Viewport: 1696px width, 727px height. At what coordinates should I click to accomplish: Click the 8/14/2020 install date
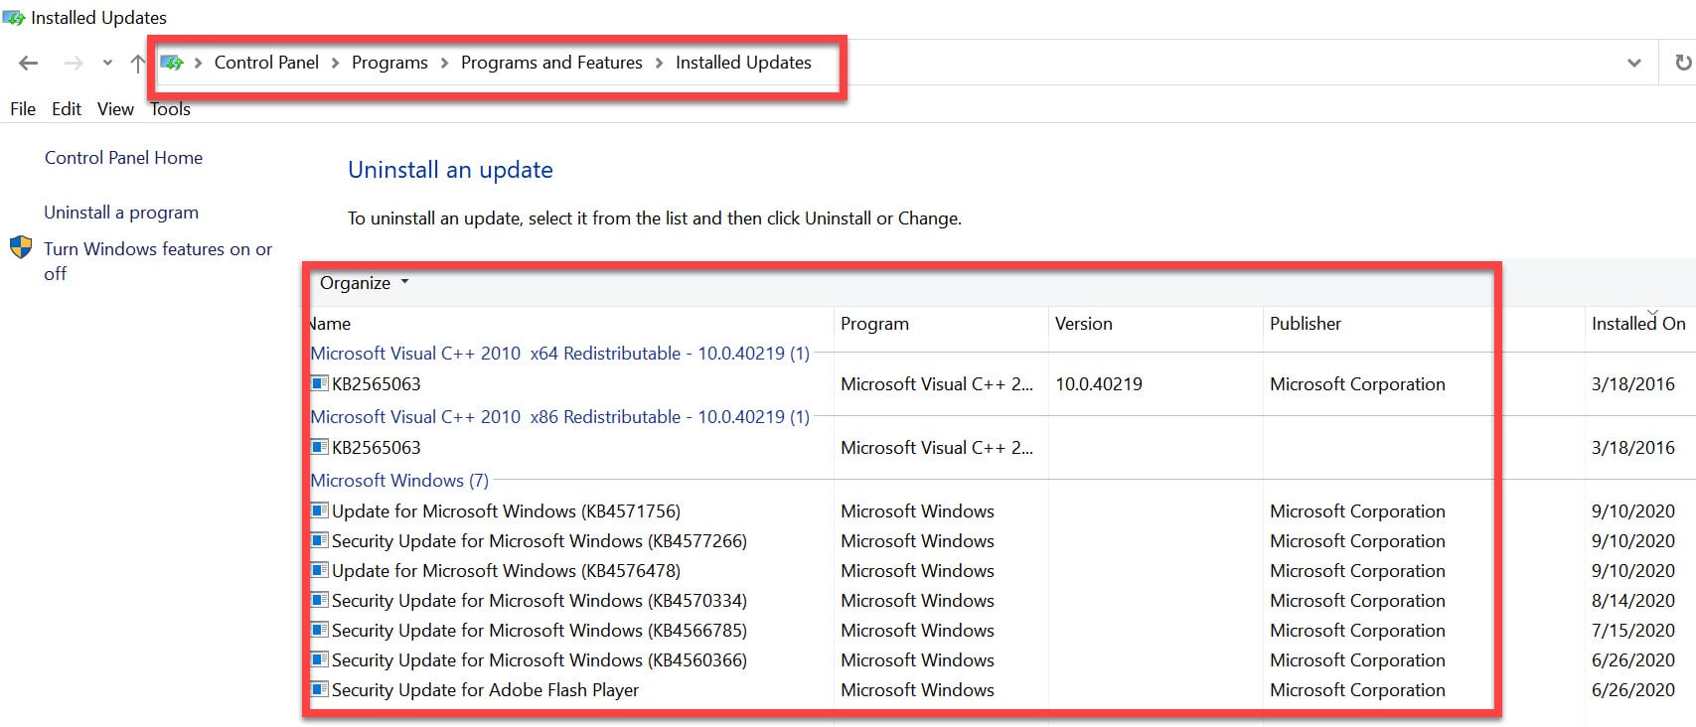click(1633, 601)
